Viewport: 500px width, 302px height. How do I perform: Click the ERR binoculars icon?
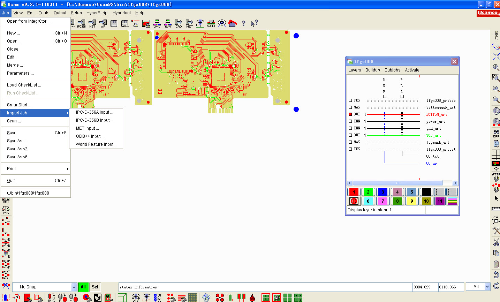tap(496, 133)
